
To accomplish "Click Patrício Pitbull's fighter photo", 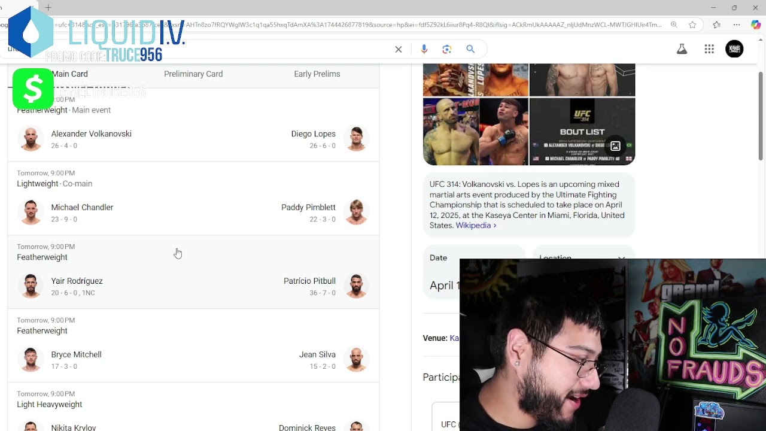I will pos(356,286).
